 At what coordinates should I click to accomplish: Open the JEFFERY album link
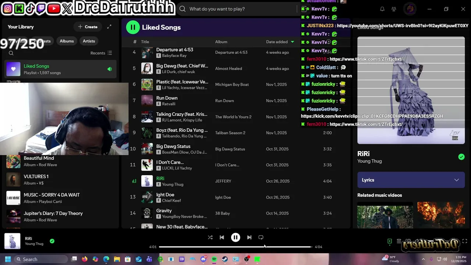[223, 181]
